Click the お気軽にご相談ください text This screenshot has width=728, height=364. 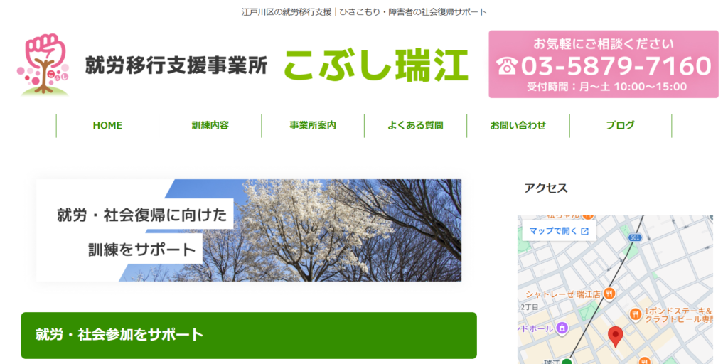coord(604,44)
